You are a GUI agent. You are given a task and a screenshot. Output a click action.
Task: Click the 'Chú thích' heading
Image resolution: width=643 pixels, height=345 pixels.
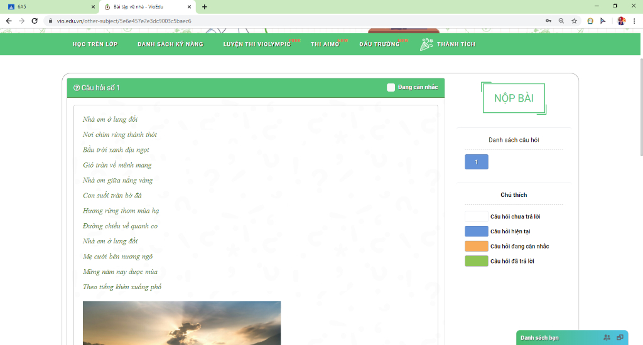coord(514,194)
